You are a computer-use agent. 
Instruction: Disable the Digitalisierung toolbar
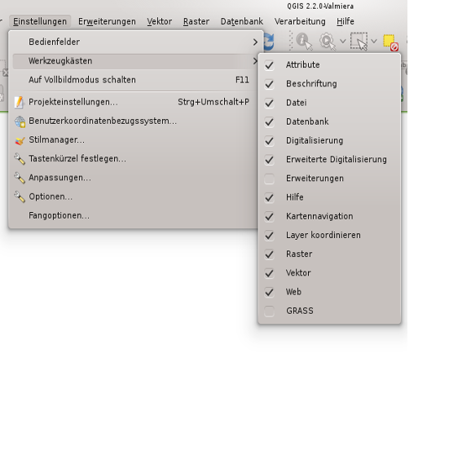coord(269,141)
